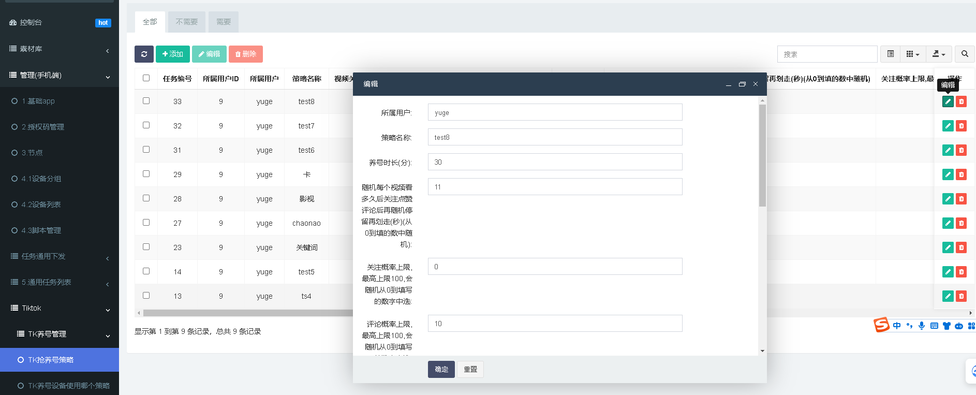Open 1.基础app in the sidebar

pos(60,101)
